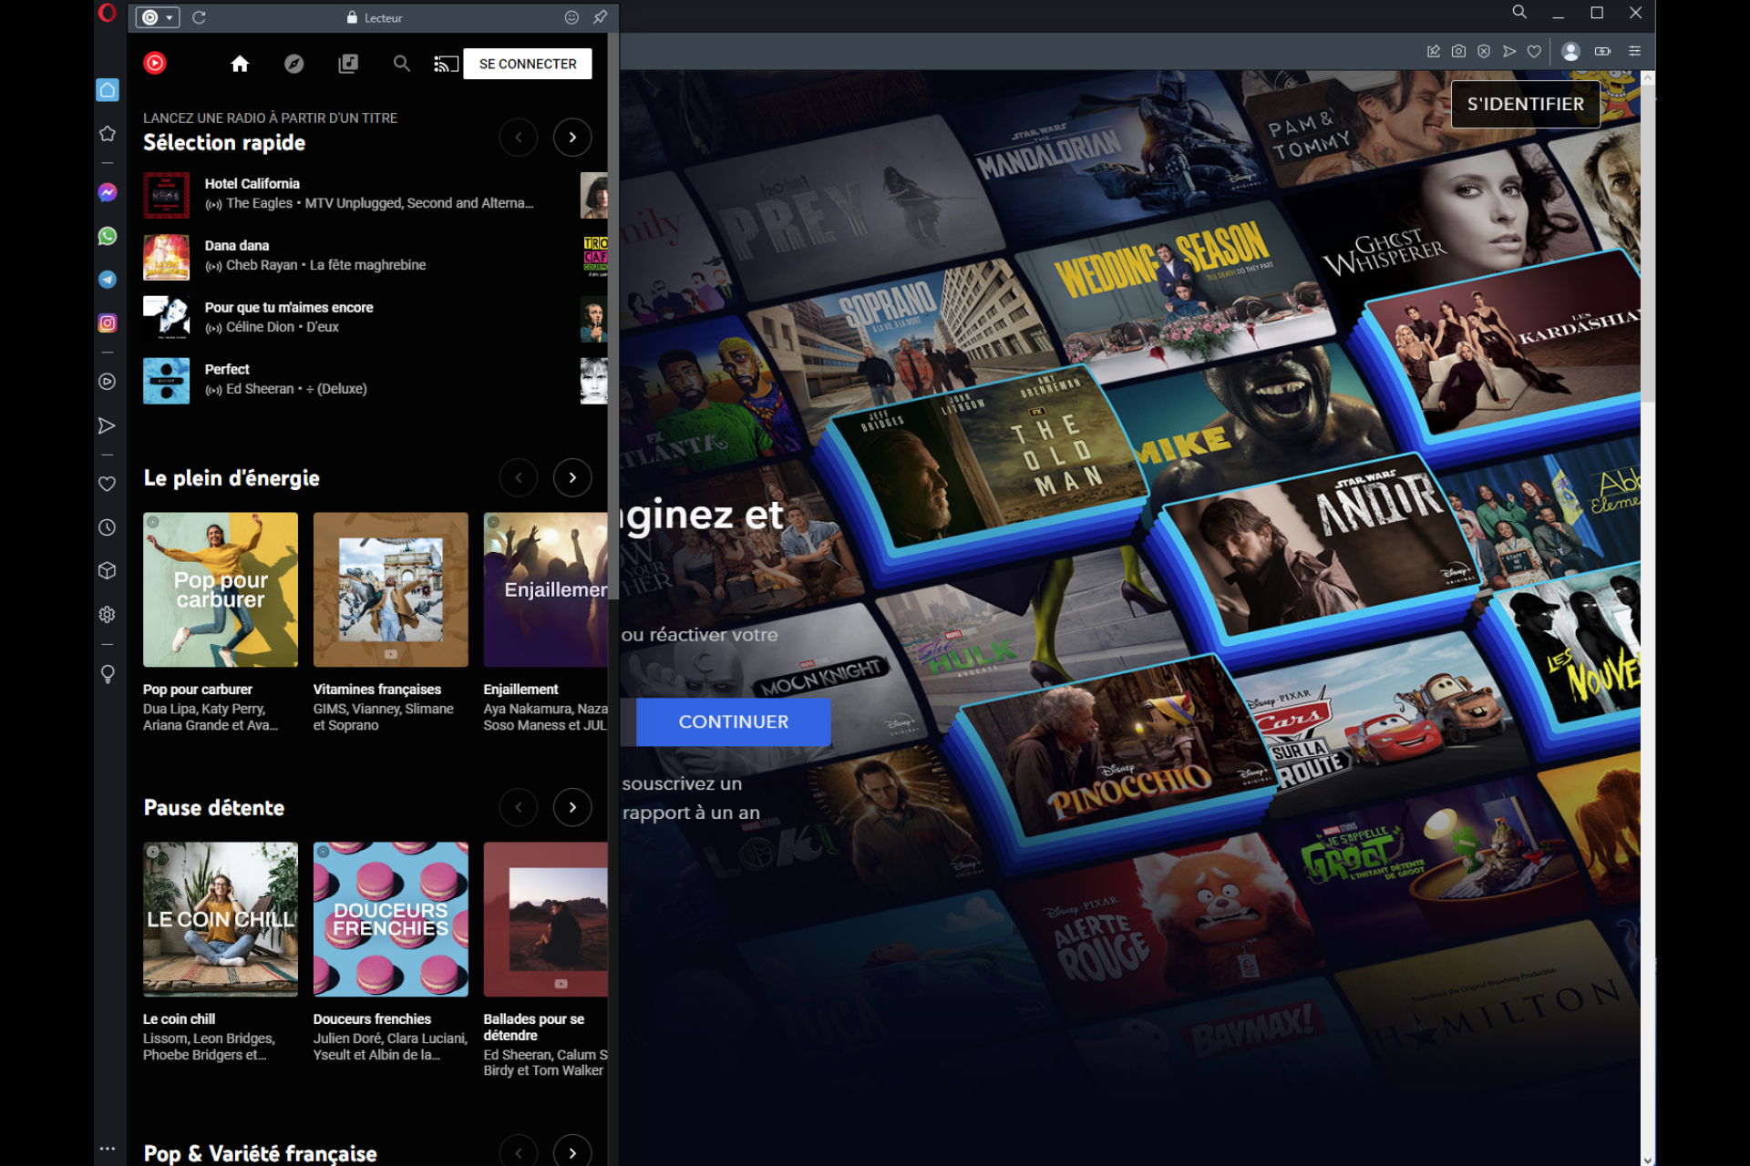Show next items in Pop & Variété française
Image resolution: width=1750 pixels, height=1166 pixels.
coord(572,1151)
